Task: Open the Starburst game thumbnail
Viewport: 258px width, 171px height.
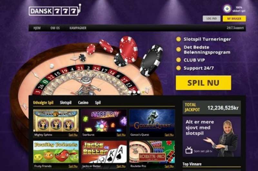Action: click(104, 121)
